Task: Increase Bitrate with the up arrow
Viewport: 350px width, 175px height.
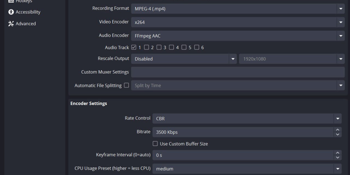Action: tap(337, 130)
